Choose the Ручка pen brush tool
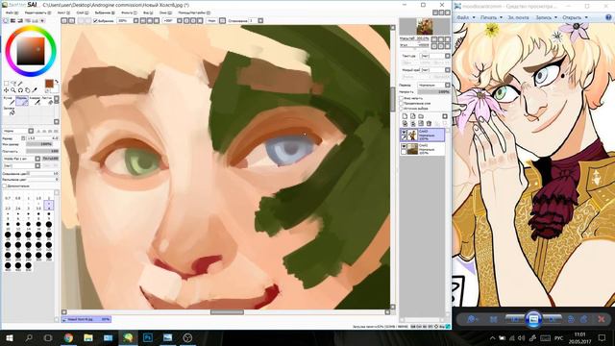615x346 pixels. [x=9, y=101]
